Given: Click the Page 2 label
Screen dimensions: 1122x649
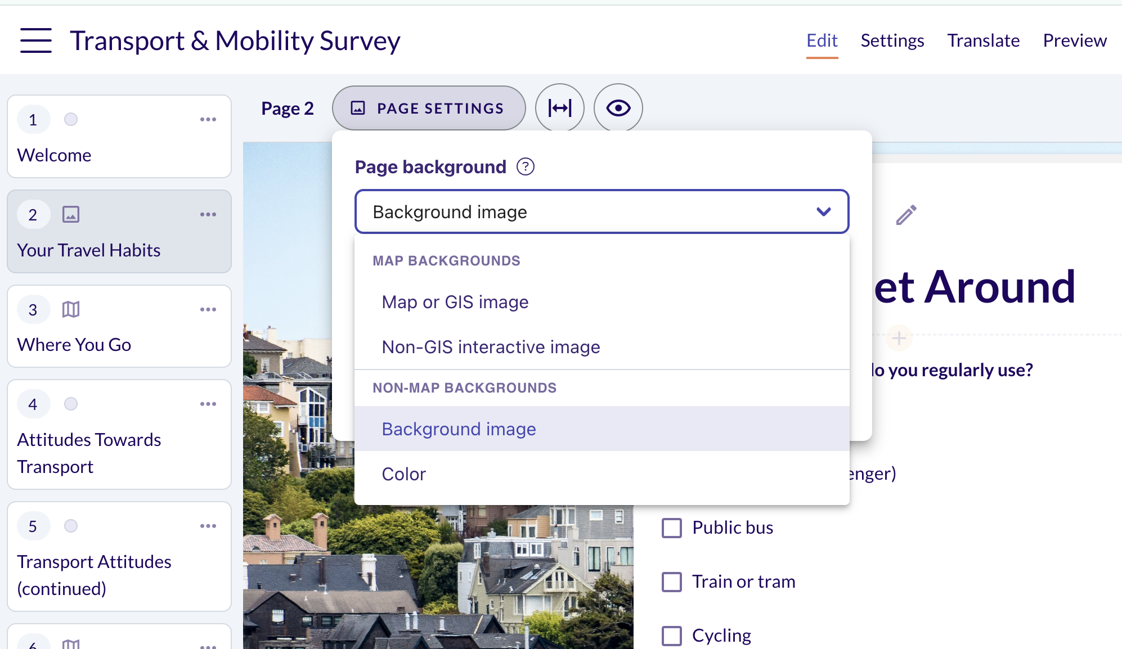Looking at the screenshot, I should [288, 108].
